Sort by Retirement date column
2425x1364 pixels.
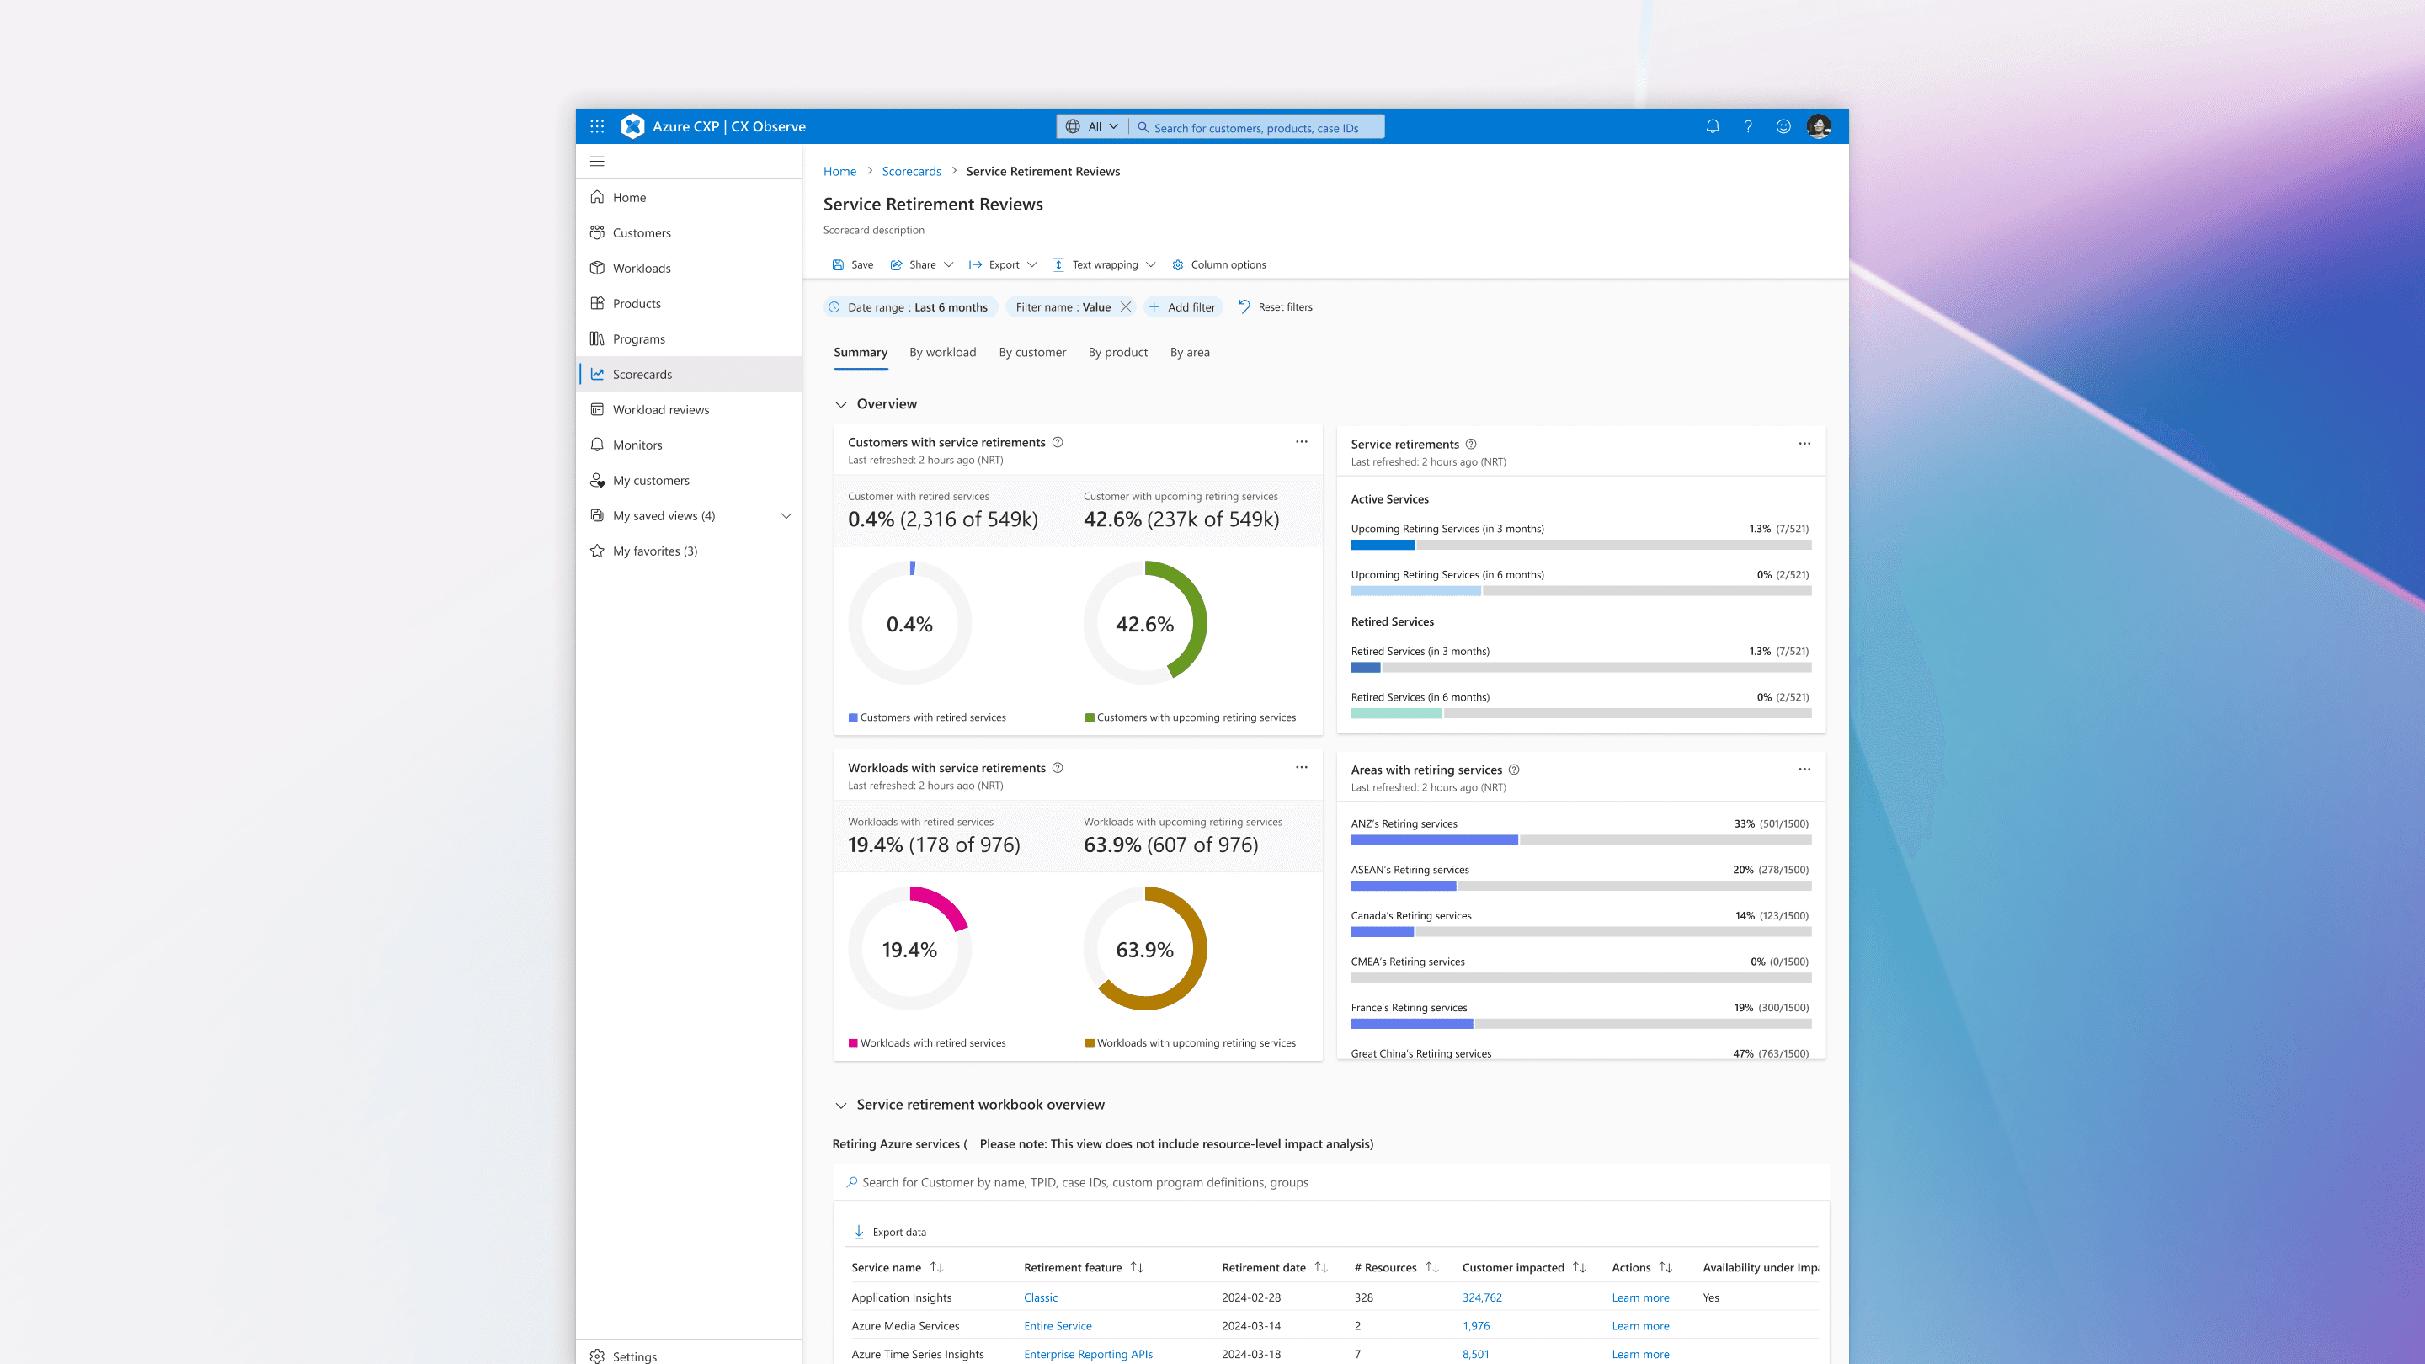click(1321, 1268)
